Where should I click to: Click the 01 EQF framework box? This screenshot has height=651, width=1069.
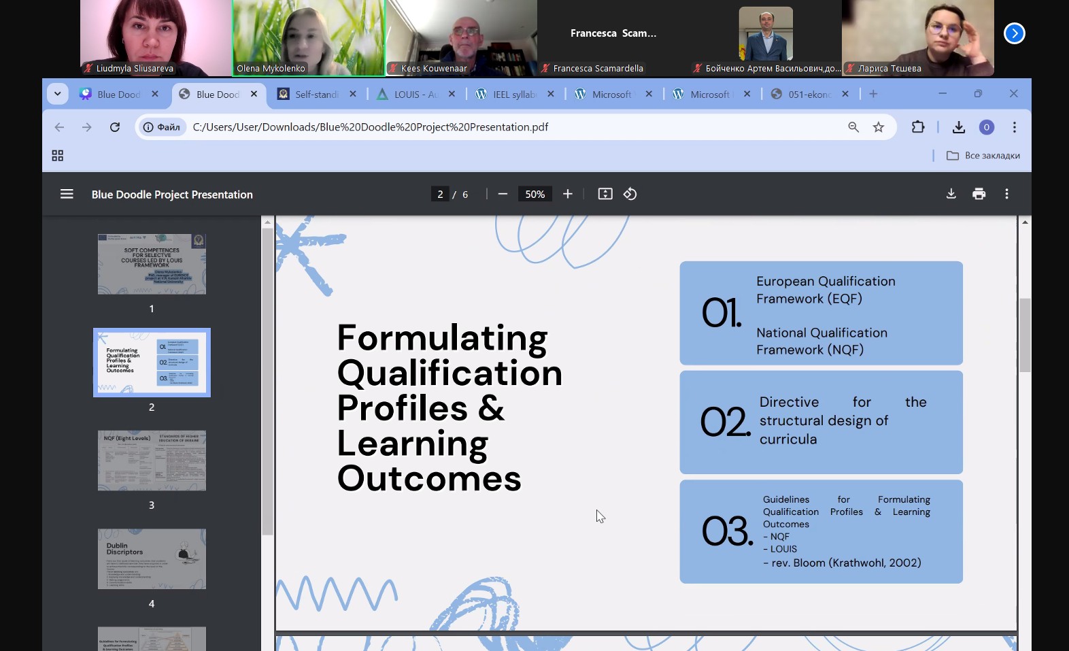pyautogui.click(x=821, y=313)
